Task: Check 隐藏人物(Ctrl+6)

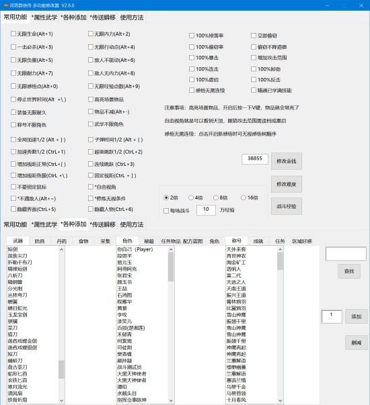Action: (91, 209)
